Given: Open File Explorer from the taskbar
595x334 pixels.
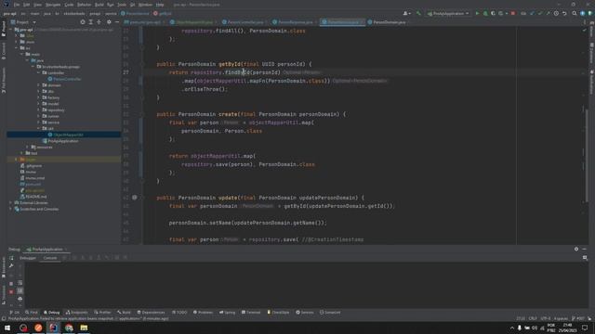Looking at the screenshot, I should 84,328.
